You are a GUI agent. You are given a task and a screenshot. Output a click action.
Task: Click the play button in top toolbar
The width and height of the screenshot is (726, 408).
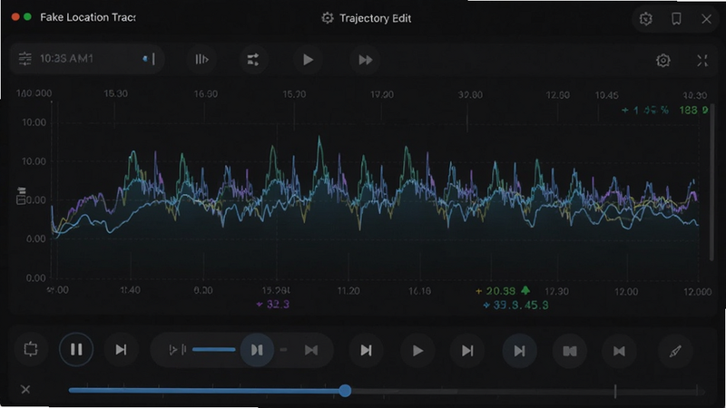[308, 60]
